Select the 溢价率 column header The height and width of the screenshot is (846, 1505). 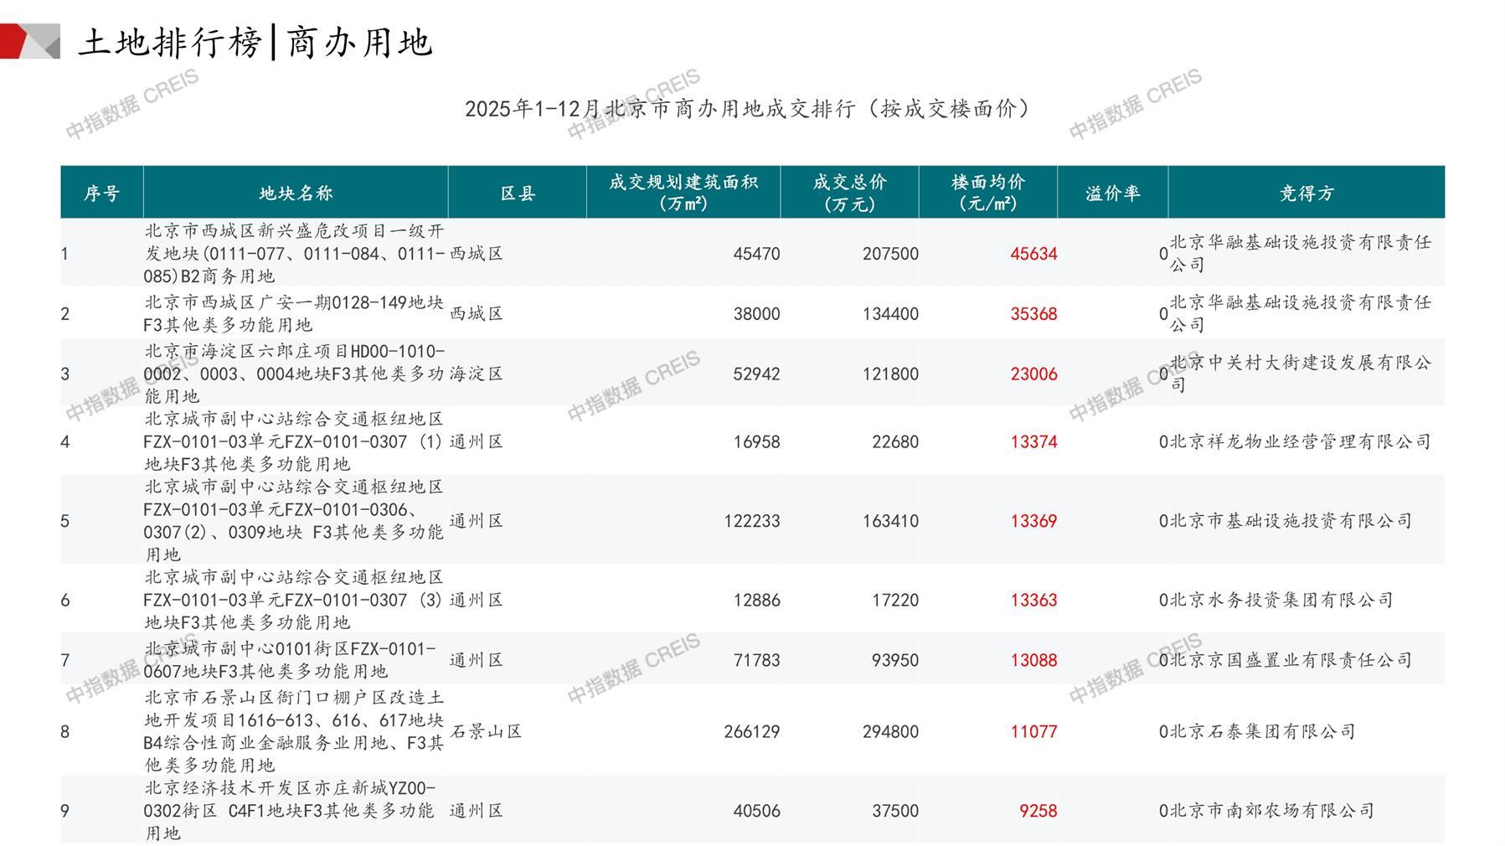(1112, 193)
